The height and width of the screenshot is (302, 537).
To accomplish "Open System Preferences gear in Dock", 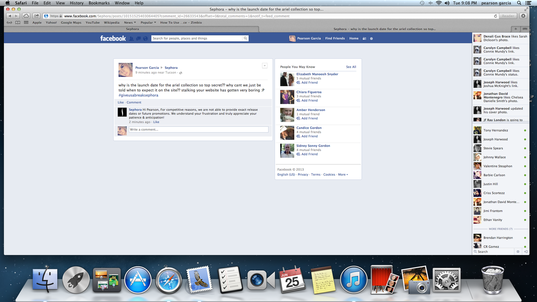I will click(446, 280).
